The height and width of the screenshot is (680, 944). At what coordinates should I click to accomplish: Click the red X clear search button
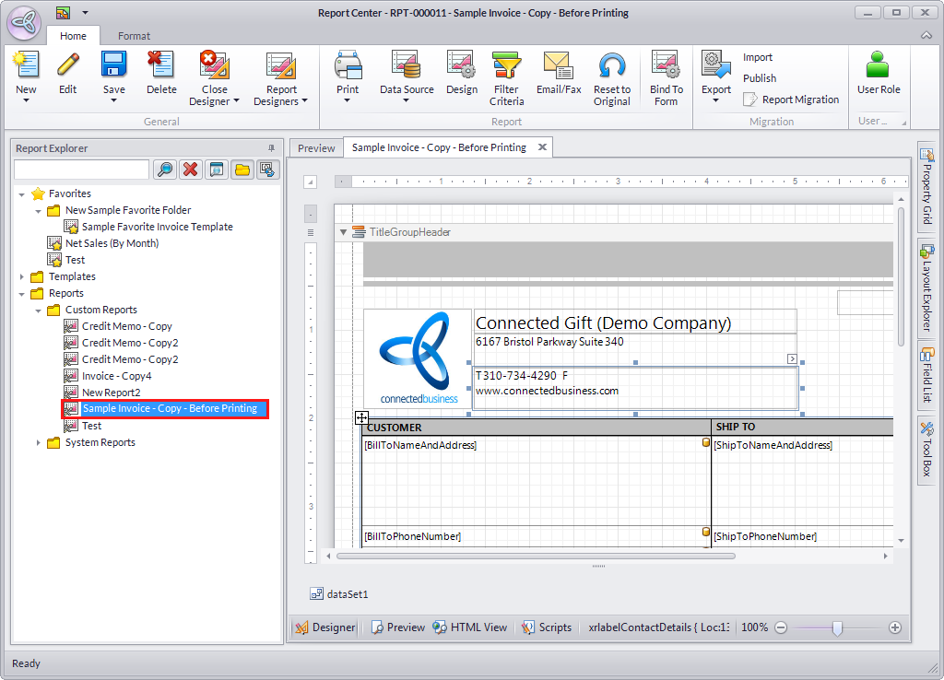[191, 170]
